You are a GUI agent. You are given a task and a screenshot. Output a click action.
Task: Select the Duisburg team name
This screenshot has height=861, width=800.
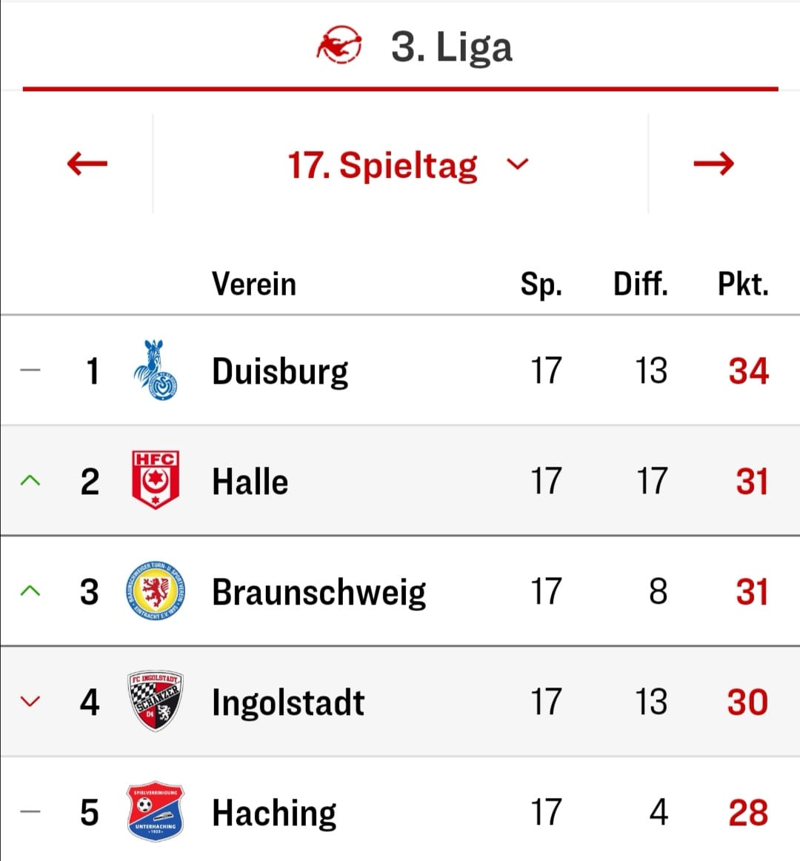[x=280, y=372]
